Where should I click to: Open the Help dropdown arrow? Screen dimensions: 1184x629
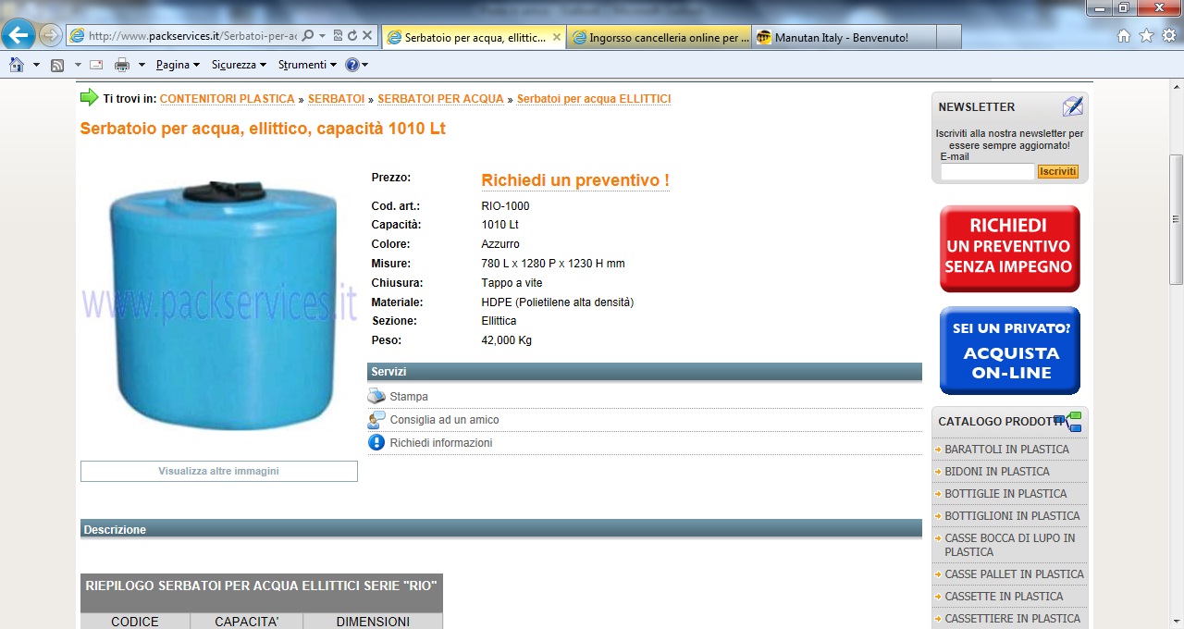pos(364,65)
